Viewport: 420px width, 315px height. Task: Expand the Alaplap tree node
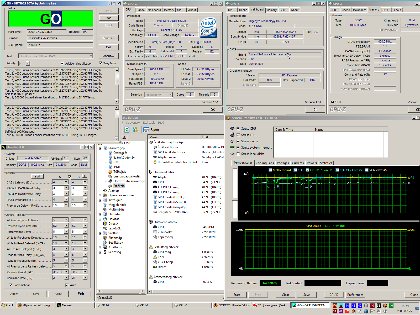(100, 191)
